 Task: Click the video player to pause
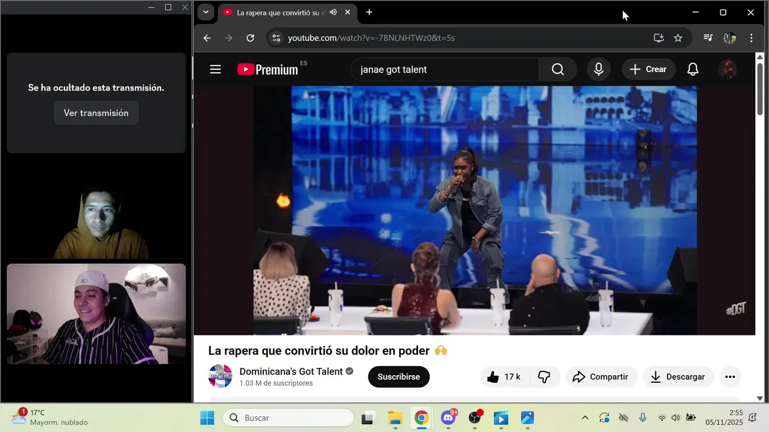coord(475,210)
